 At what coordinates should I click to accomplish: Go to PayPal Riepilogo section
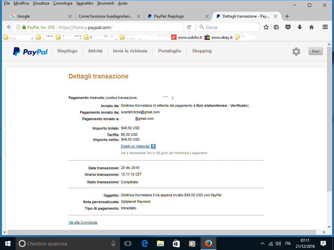[x=67, y=51]
